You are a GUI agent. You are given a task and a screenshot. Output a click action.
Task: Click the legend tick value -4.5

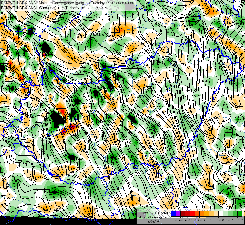[180, 220]
